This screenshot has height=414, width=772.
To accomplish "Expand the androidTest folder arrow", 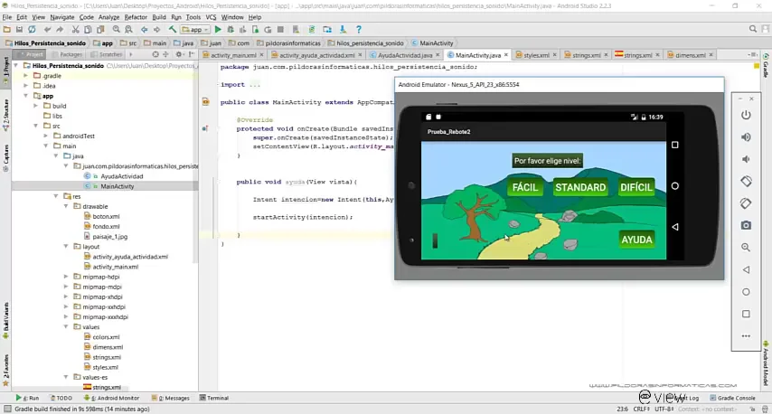I will coord(46,136).
